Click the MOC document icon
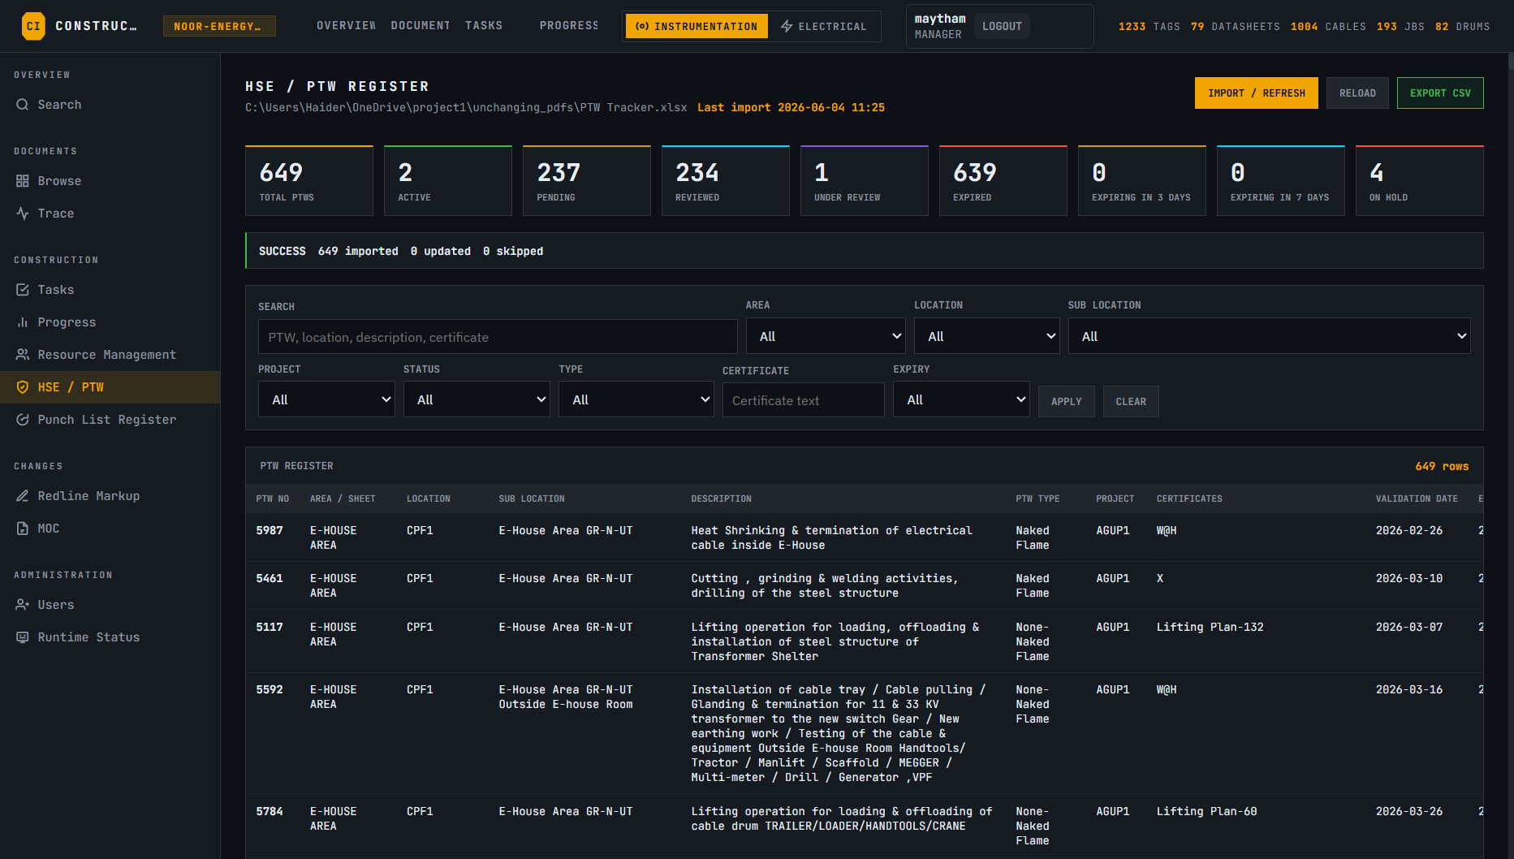This screenshot has width=1514, height=859. coord(23,529)
